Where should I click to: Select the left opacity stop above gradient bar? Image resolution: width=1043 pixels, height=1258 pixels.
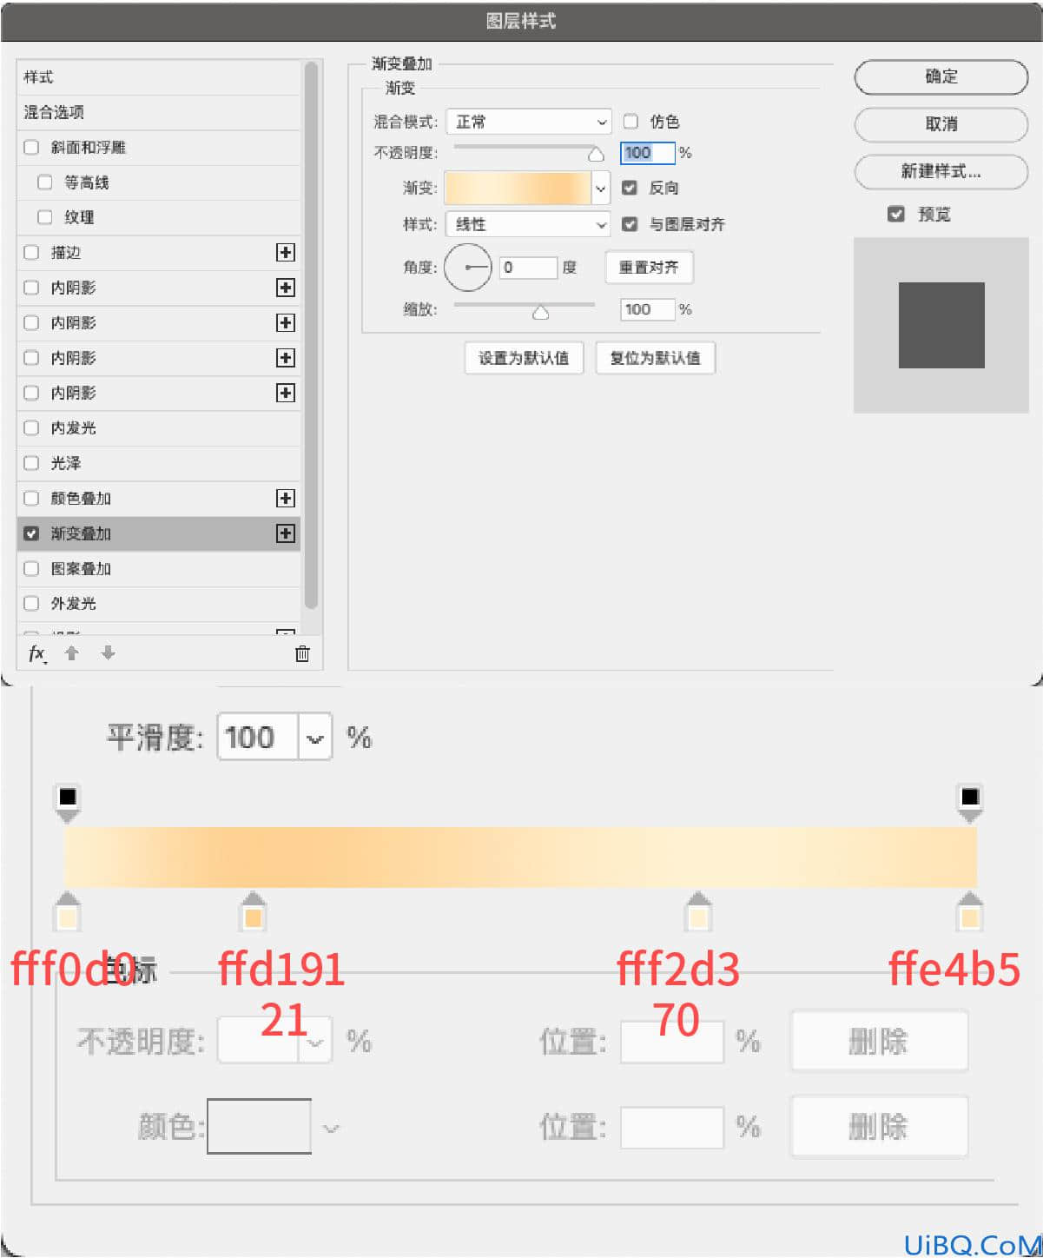(x=68, y=803)
